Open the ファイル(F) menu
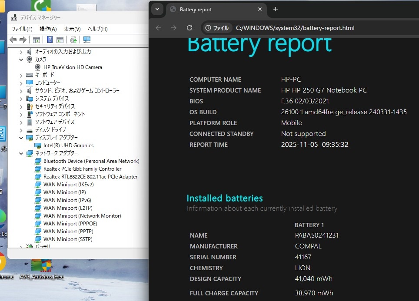This screenshot has height=301, width=419. [22, 29]
